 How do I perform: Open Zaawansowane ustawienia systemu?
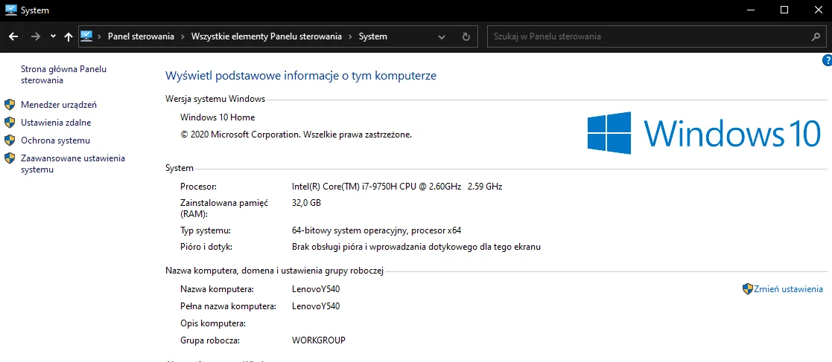[x=72, y=164]
